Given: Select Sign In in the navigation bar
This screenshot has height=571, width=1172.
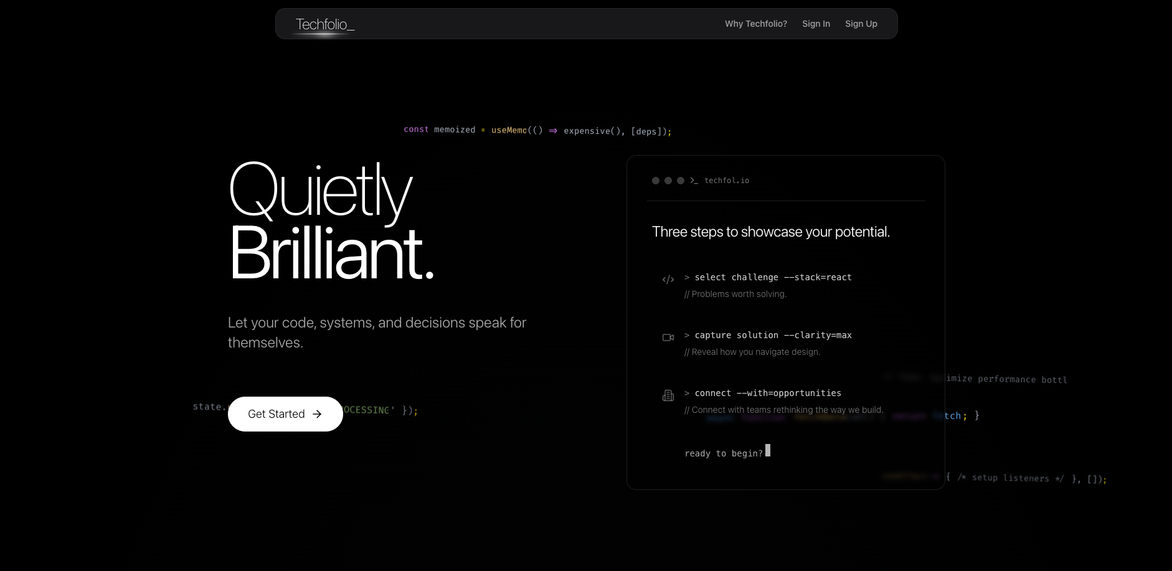Looking at the screenshot, I should [x=816, y=24].
